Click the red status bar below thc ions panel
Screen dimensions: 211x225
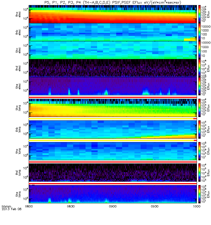(x=113, y=162)
